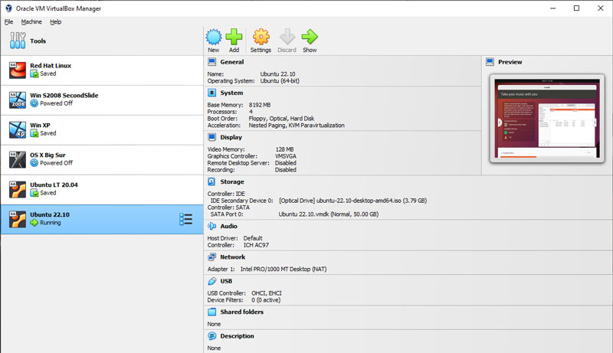The width and height of the screenshot is (613, 353).
Task: Click the Ubuntu LT 20.04 OS icon
Action: click(17, 189)
